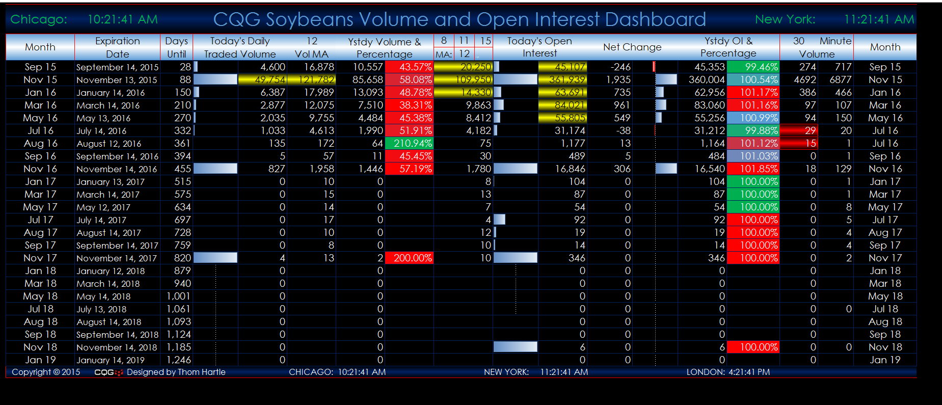Viewport: 942px width, 405px height.
Task: Click the New York: label in the title bar
Action: (x=785, y=19)
